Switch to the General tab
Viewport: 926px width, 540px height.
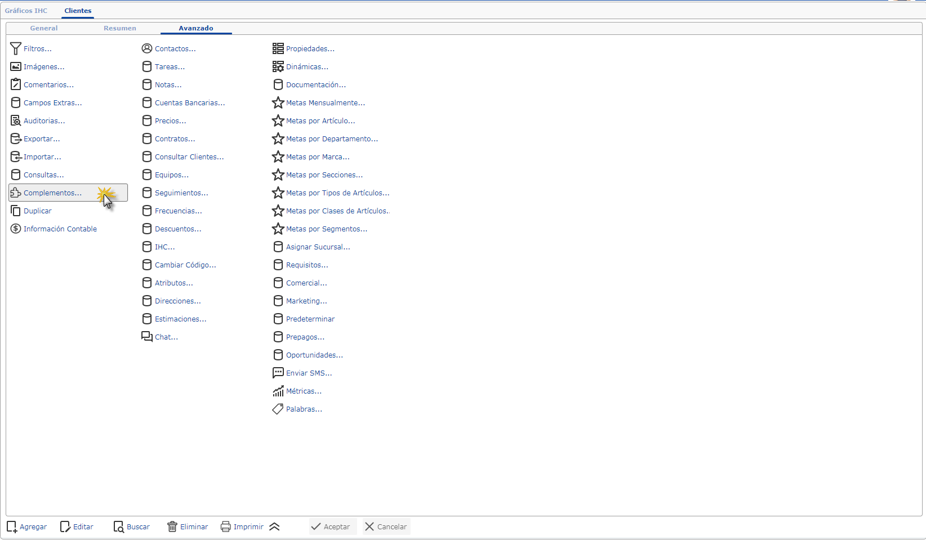click(44, 28)
